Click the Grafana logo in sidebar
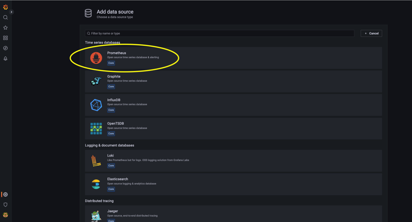 point(5,7)
